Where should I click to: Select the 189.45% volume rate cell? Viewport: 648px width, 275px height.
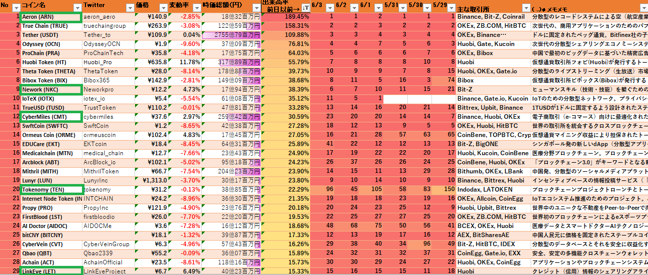(286, 17)
